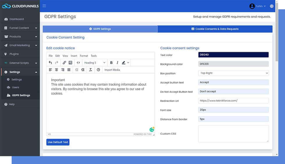This screenshot has width=285, height=164.
Task: Clear formatting icon
Action: [90, 70]
